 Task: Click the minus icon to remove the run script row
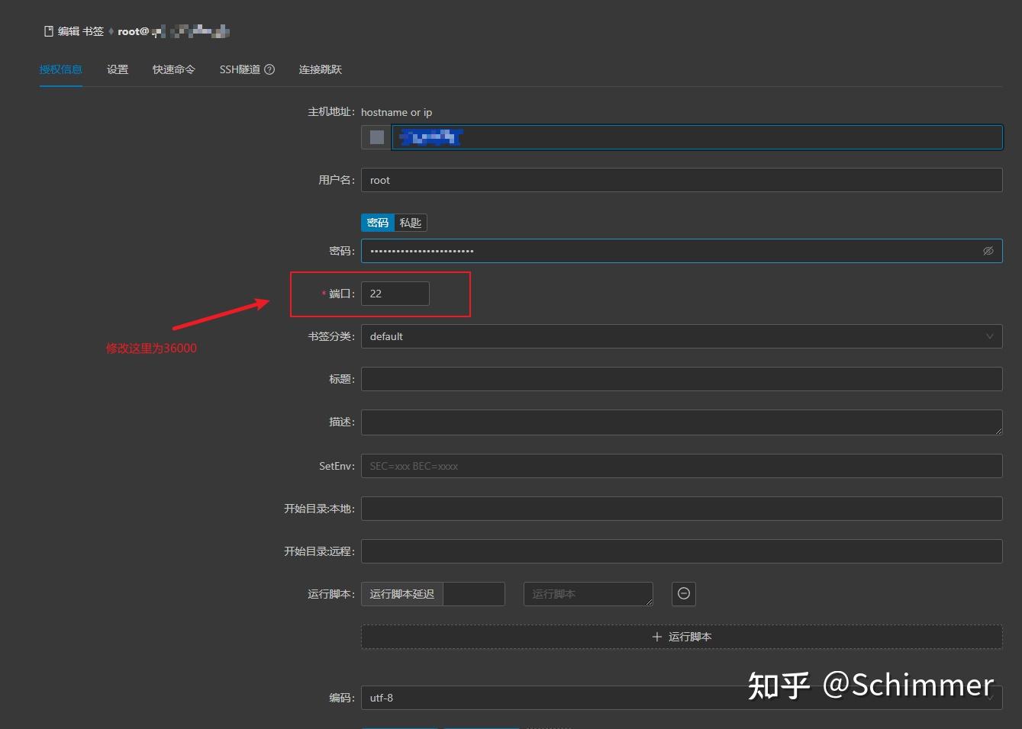(683, 594)
